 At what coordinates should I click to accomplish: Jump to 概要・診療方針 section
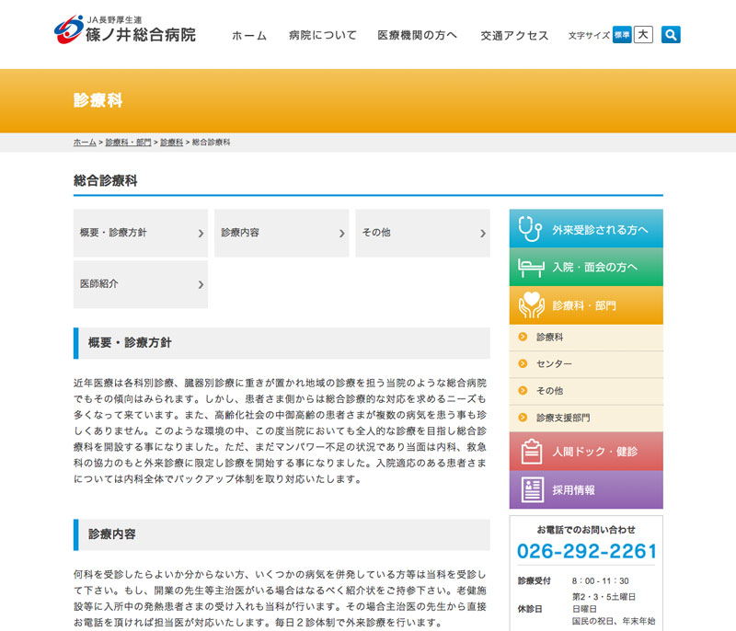point(141,233)
